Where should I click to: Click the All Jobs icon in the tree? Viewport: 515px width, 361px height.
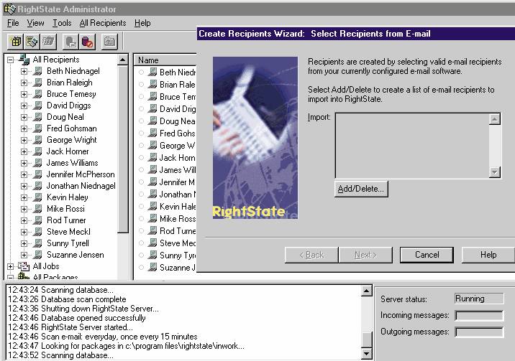(x=23, y=266)
